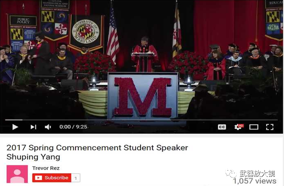Mute the video volume
This screenshot has height=186, width=284.
click(x=48, y=127)
